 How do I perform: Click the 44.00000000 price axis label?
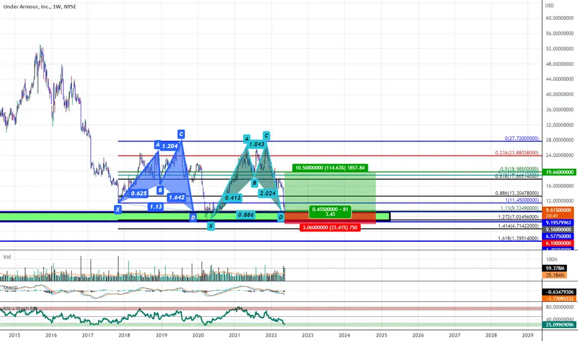559,79
